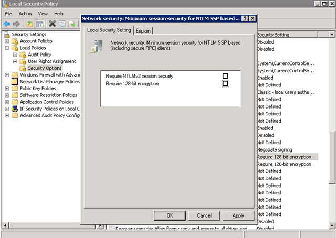Click Require NTLMv2 session security label

coord(140,76)
